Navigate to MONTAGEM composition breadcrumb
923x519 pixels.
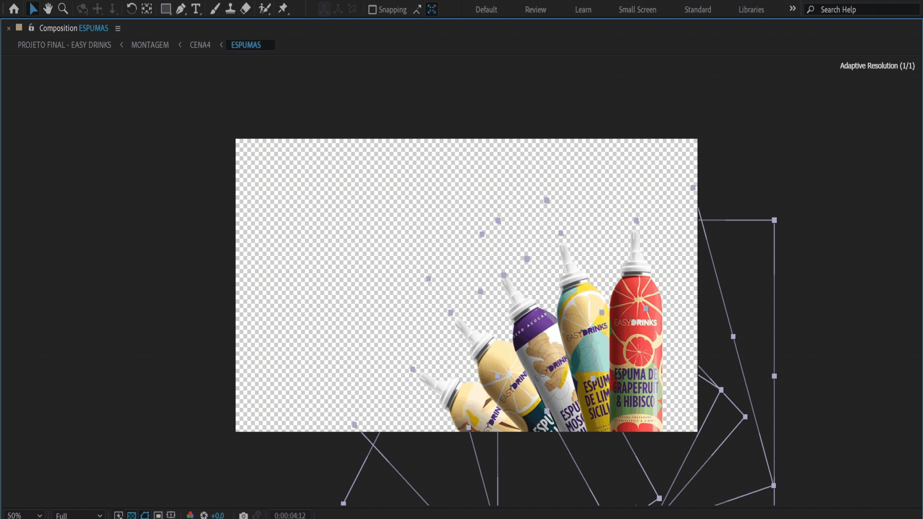pyautogui.click(x=150, y=45)
